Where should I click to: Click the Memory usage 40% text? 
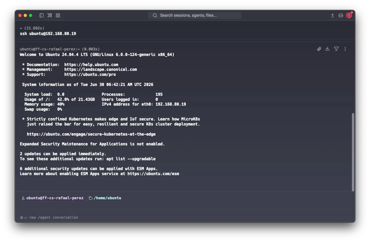coord(44,104)
